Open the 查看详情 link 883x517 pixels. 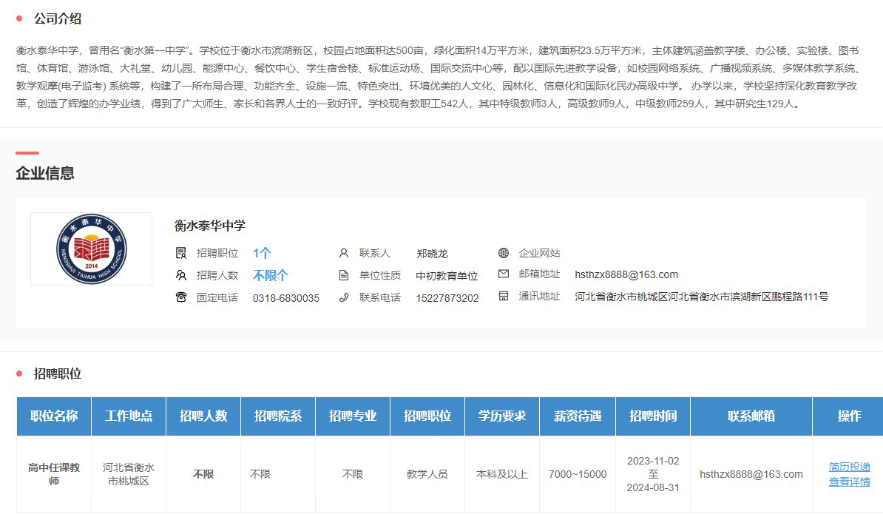tap(849, 481)
